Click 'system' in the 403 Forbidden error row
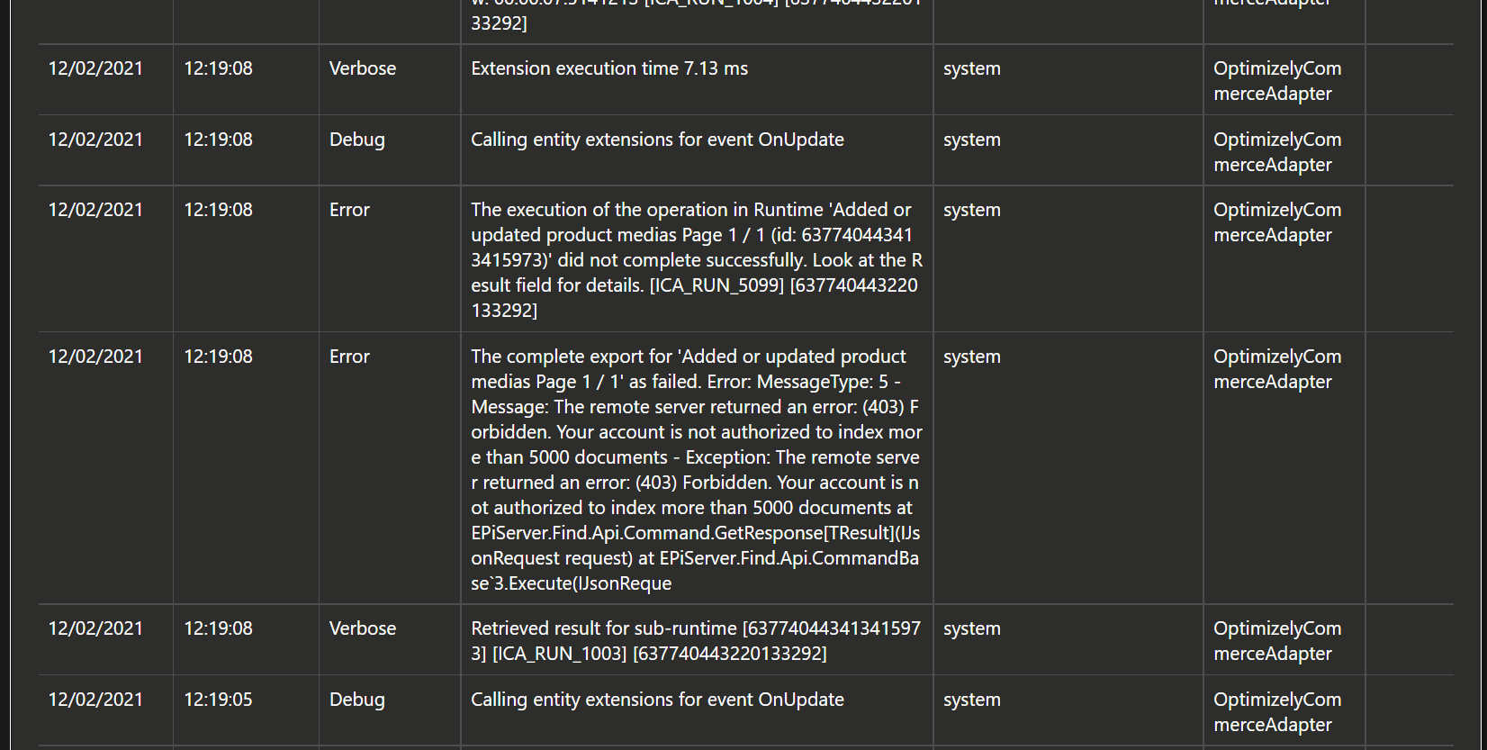 (x=972, y=357)
